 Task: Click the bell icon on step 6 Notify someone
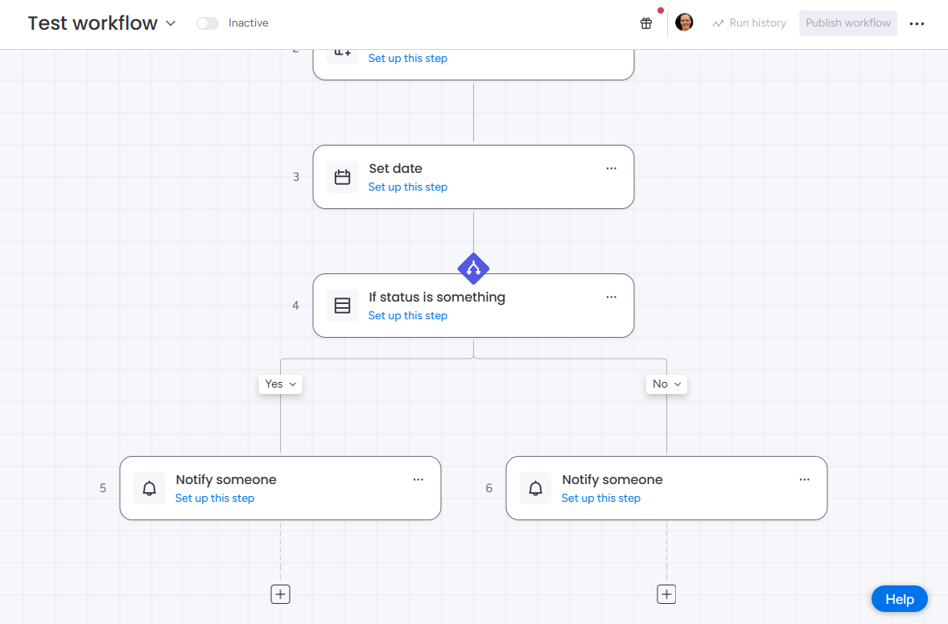tap(535, 488)
